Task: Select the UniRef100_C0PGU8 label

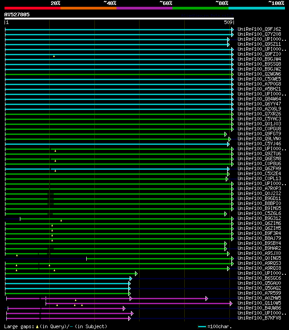Action: (259, 129)
